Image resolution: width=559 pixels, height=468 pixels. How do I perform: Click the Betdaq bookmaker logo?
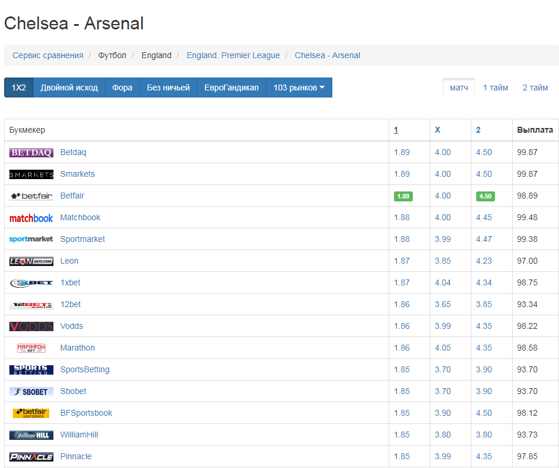pos(31,153)
